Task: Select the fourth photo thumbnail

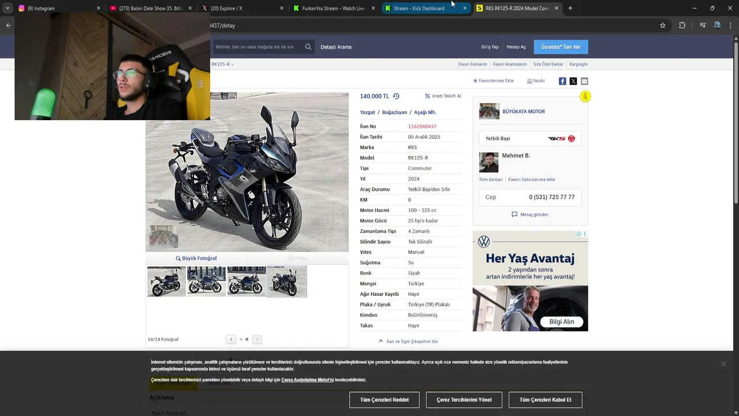Action: 287,281
